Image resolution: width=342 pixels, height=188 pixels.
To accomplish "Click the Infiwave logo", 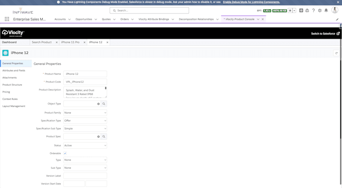I will [x=23, y=11].
